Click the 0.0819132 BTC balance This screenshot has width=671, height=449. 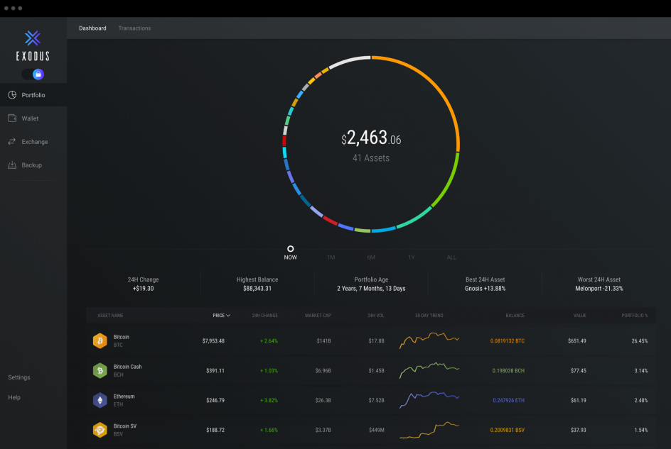(507, 341)
